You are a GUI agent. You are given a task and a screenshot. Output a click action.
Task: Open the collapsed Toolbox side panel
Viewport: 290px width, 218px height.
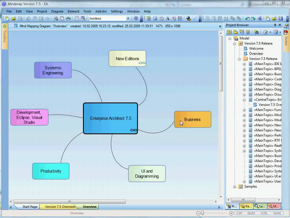click(x=5, y=36)
